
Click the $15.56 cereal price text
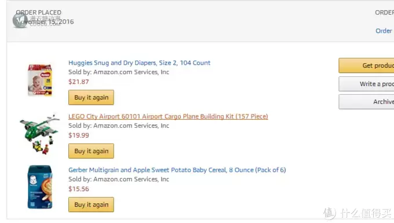[79, 189]
